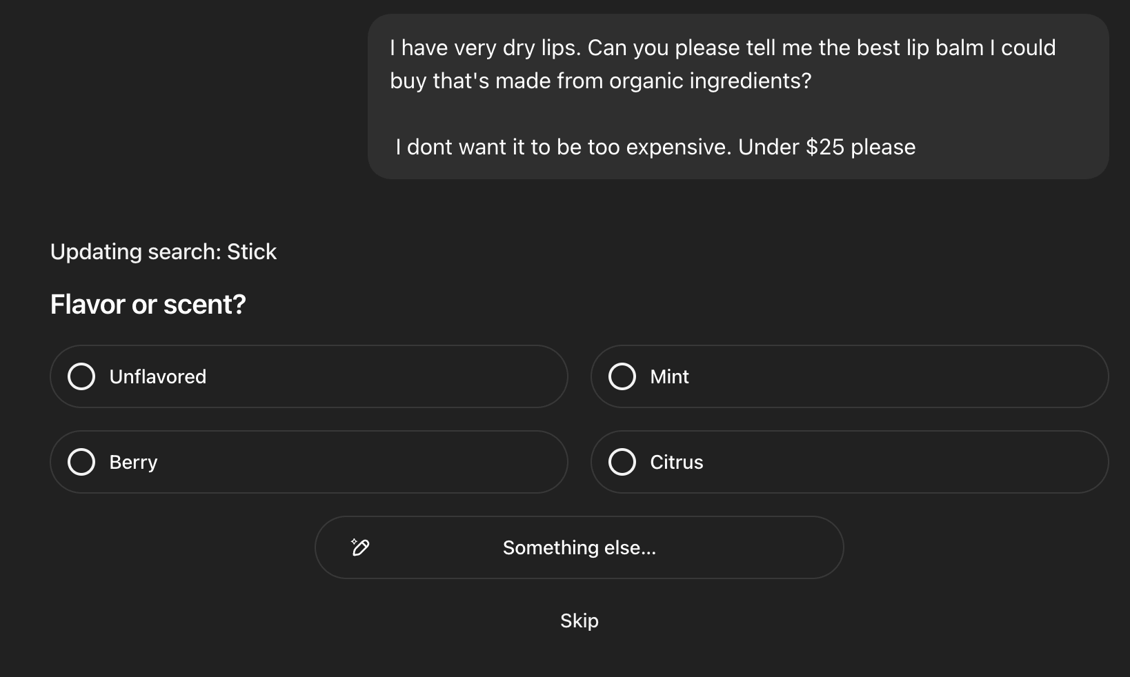Select the Mint radio circle
The image size is (1130, 677).
[622, 376]
